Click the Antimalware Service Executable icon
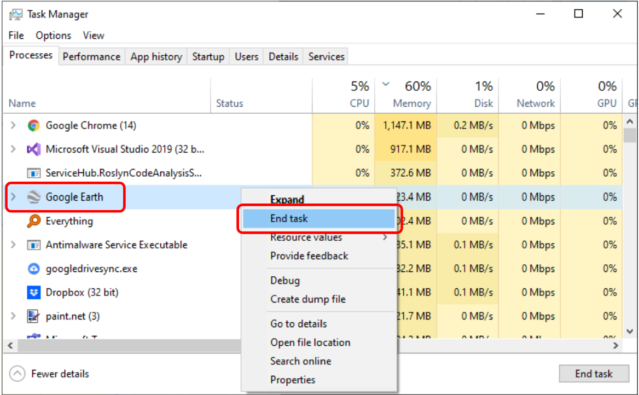This screenshot has width=639, height=395. [x=33, y=245]
